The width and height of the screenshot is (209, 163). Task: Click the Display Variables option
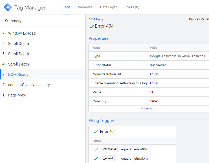pos(199,19)
